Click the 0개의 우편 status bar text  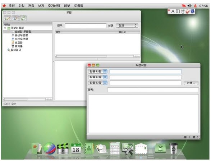[x=10, y=104]
